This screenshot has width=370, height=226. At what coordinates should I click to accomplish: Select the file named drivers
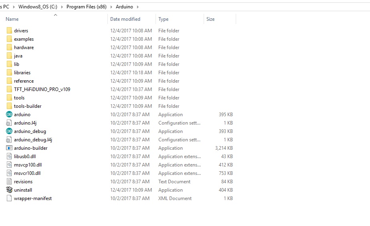tap(21, 30)
